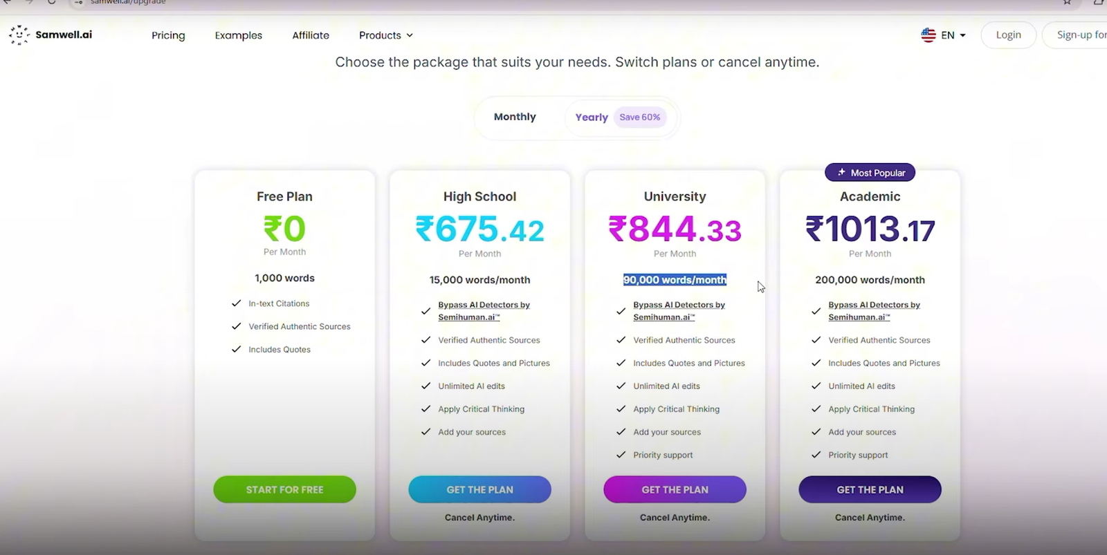Image resolution: width=1107 pixels, height=555 pixels.
Task: Click the Products chevron arrow
Action: click(x=410, y=35)
